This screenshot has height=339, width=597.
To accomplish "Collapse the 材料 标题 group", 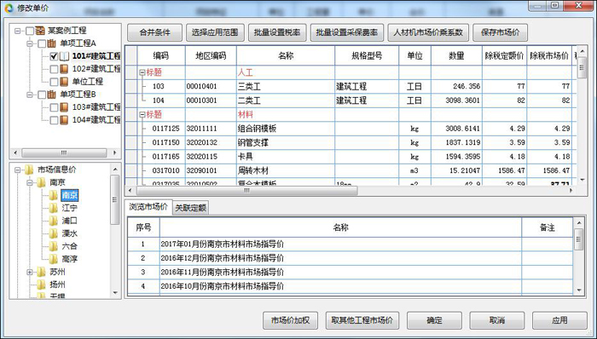I will point(142,114).
